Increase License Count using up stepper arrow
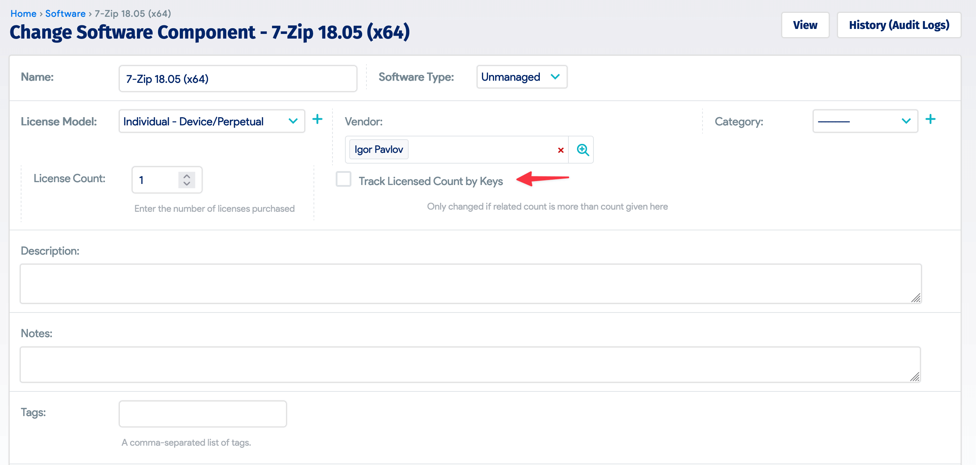Viewport: 976px width, 465px height. coord(186,176)
